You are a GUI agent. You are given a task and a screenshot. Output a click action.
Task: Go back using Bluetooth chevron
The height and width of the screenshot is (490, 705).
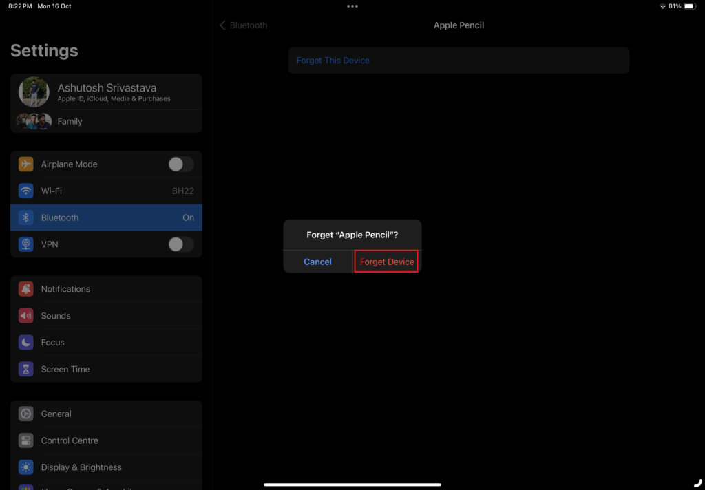click(222, 25)
